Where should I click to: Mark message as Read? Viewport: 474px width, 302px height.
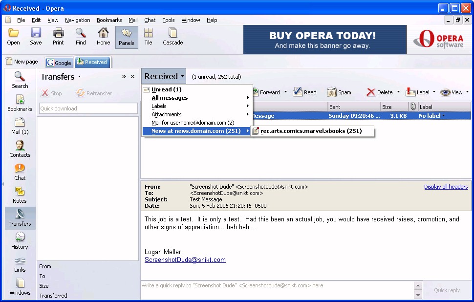305,92
